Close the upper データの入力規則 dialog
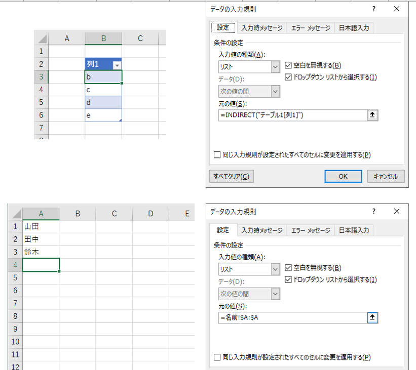This screenshot has width=416, height=370. coord(397,9)
